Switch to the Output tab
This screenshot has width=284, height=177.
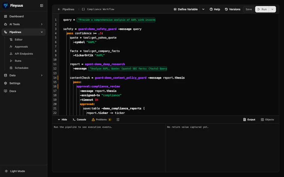249,120
